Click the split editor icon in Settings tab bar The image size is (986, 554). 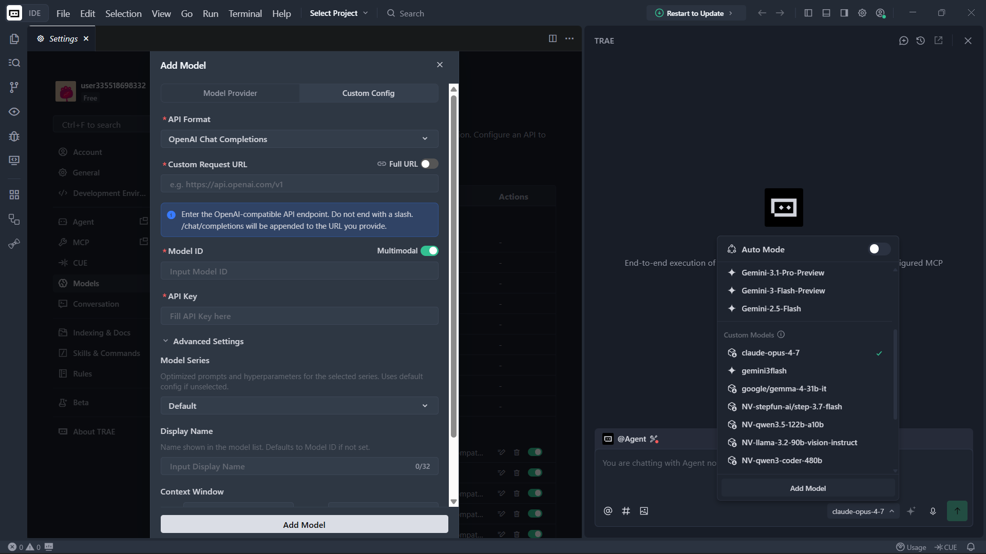pyautogui.click(x=553, y=38)
